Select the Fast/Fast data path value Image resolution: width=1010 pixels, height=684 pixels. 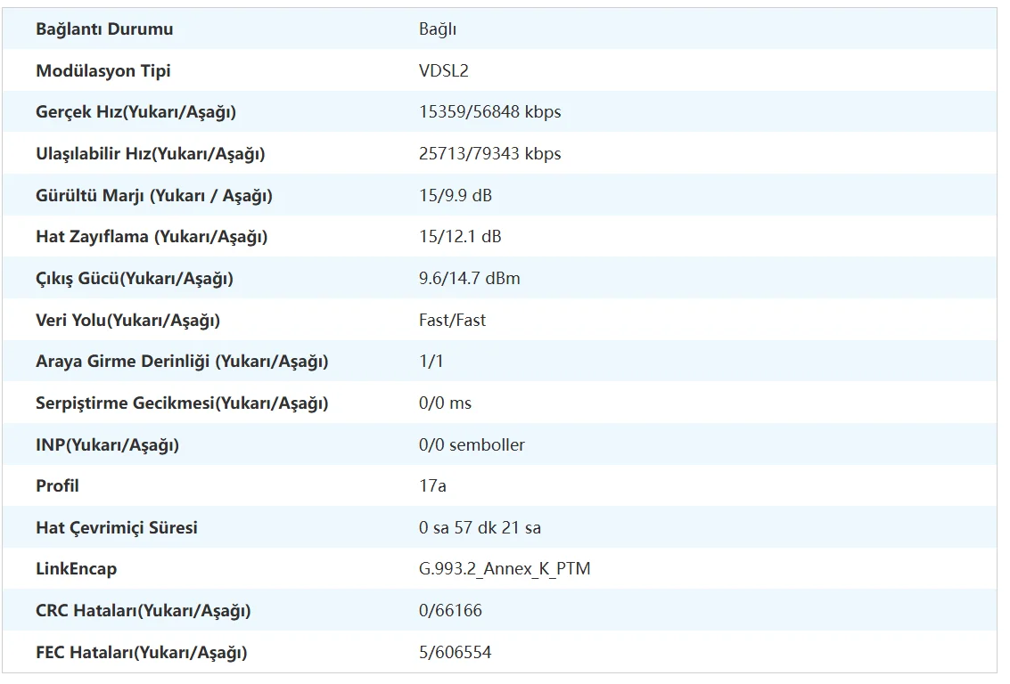pyautogui.click(x=452, y=320)
